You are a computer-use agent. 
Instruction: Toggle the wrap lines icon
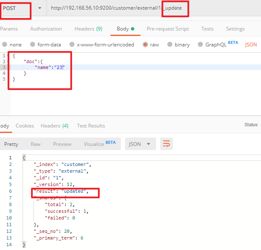pos(166,144)
